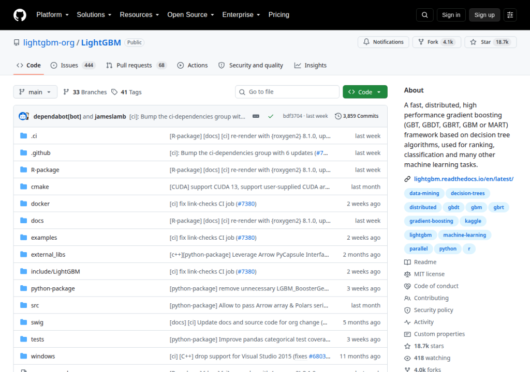Expand commit message ellipsis icon
The image size is (530, 372).
pyautogui.click(x=256, y=116)
